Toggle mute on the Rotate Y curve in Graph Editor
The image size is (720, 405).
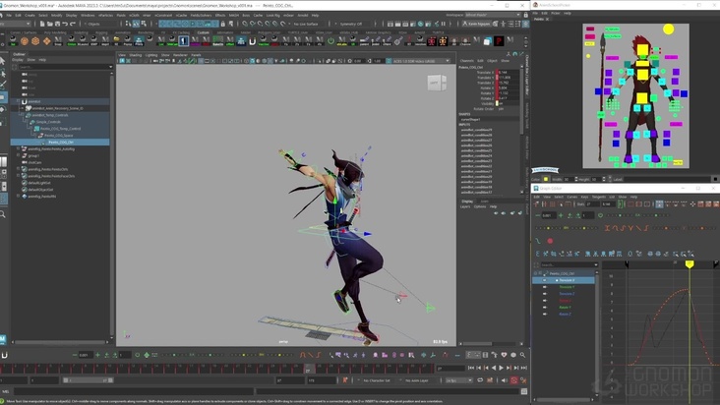coord(545,308)
